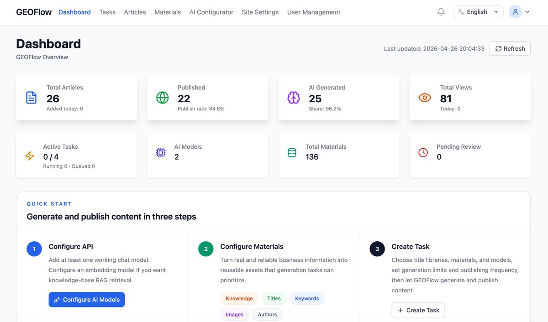
Task: Click the Published globe icon
Action: click(163, 98)
